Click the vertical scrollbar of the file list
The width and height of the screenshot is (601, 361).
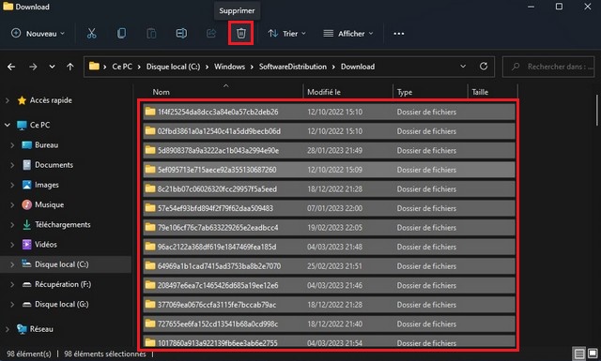pos(597,111)
